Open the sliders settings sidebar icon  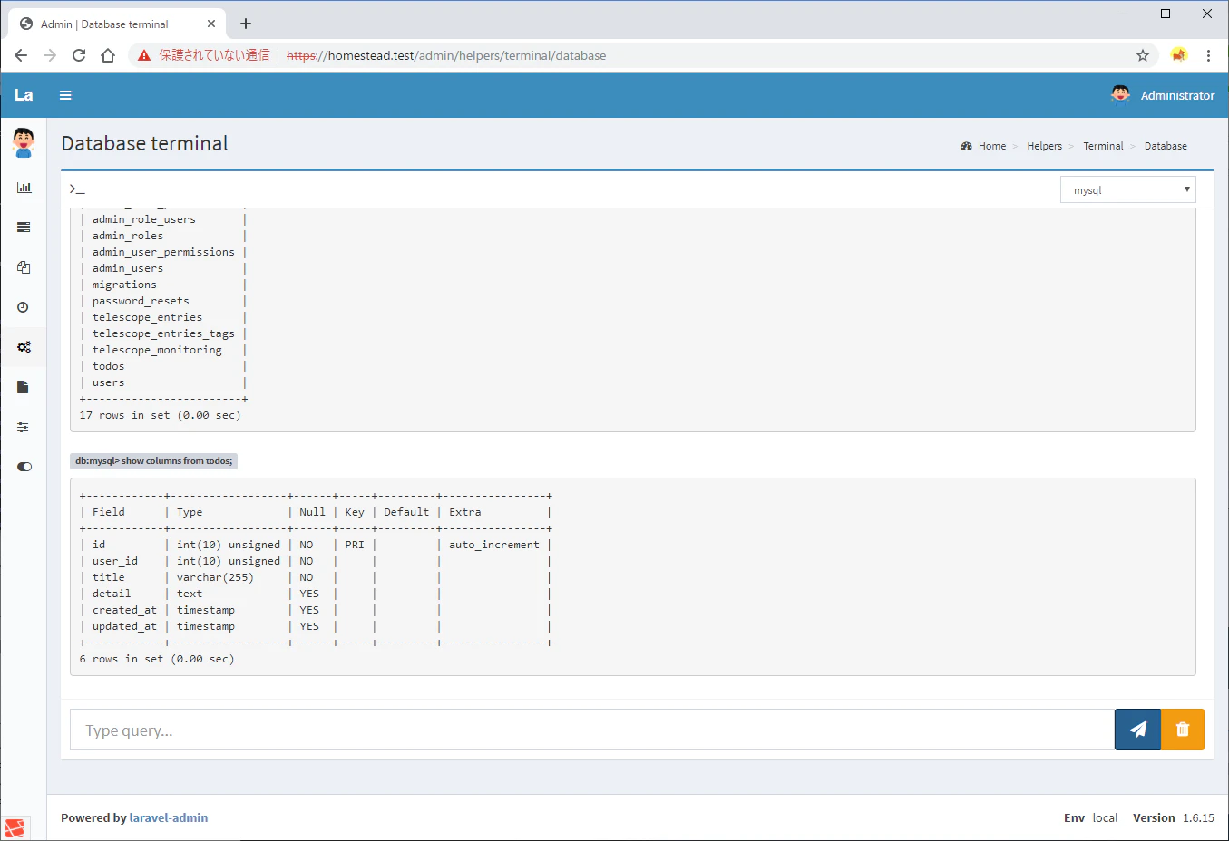[24, 427]
